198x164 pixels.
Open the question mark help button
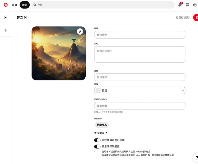[x=196, y=158]
